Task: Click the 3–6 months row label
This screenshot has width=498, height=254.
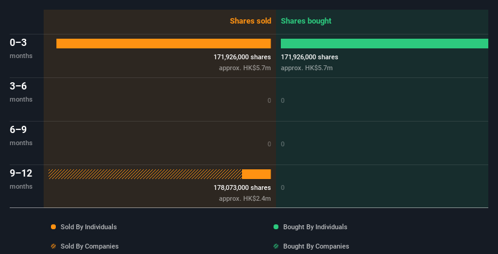Action: 21,92
